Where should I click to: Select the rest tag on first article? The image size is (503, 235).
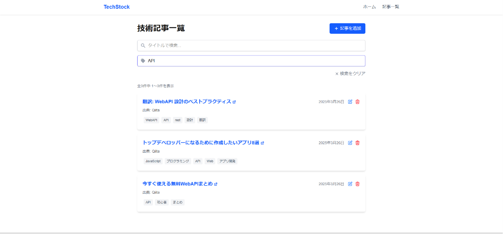pos(177,120)
